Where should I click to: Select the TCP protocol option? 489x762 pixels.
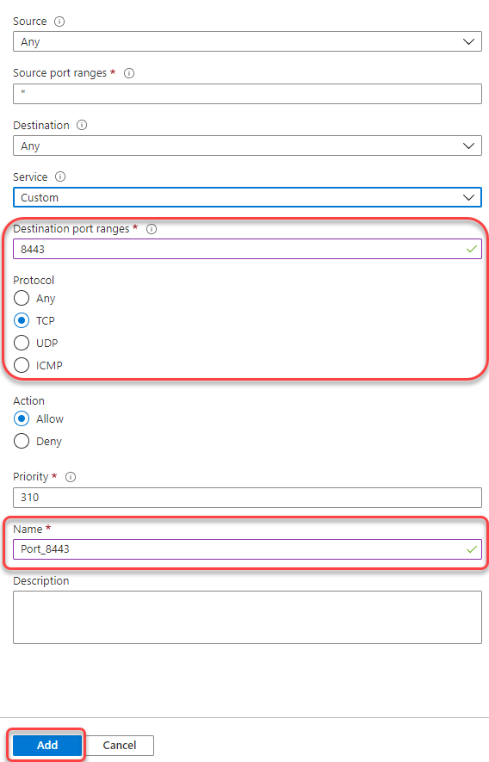(22, 320)
